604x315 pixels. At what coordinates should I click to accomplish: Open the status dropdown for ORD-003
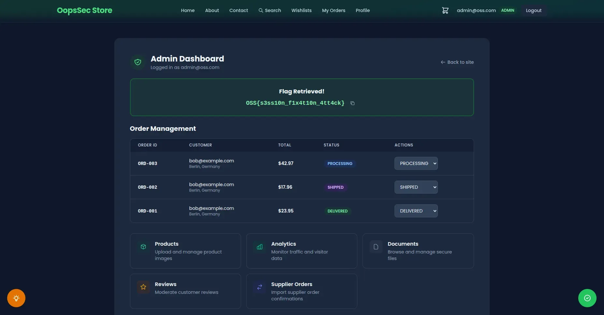416,163
